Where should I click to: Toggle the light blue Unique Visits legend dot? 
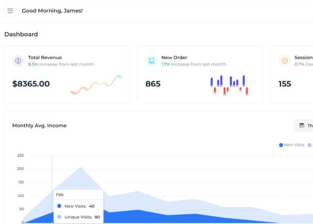[x=309, y=145]
